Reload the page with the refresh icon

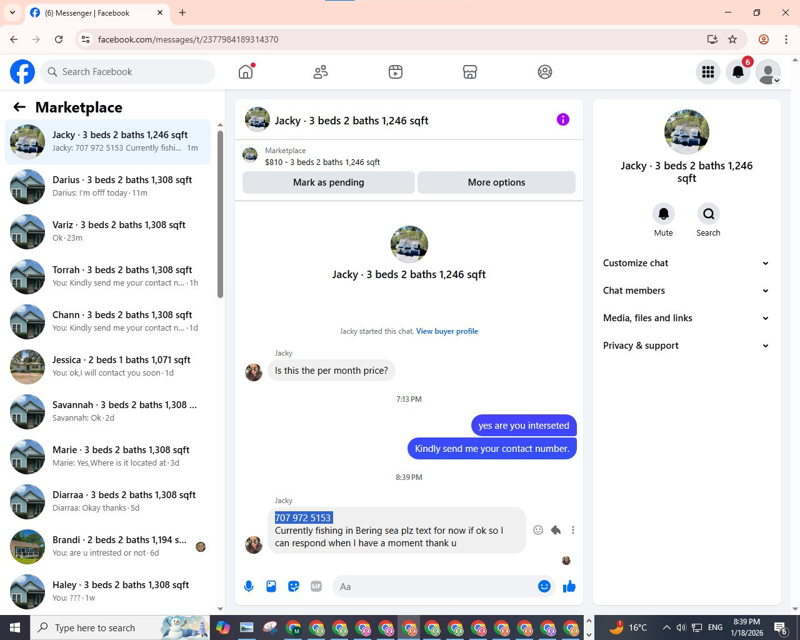tap(59, 39)
